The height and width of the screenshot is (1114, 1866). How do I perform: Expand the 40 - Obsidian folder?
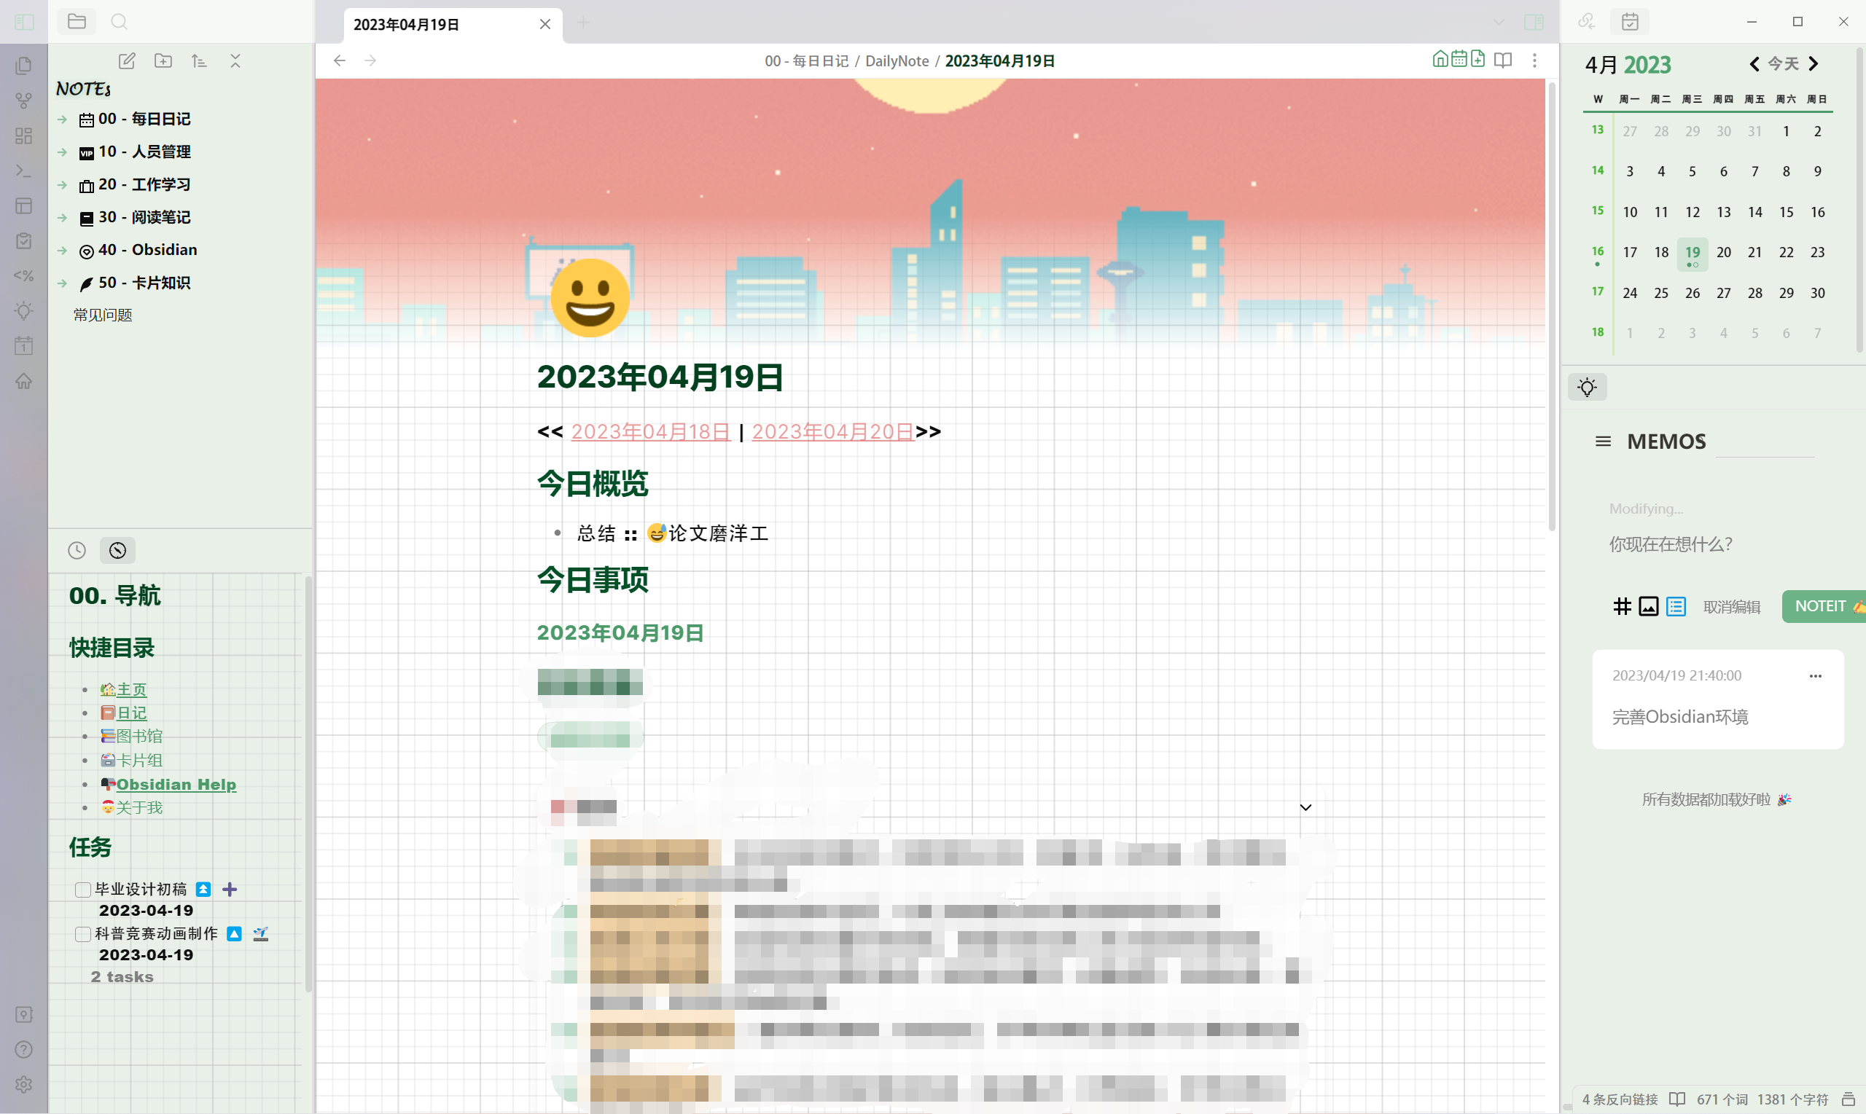tap(60, 250)
